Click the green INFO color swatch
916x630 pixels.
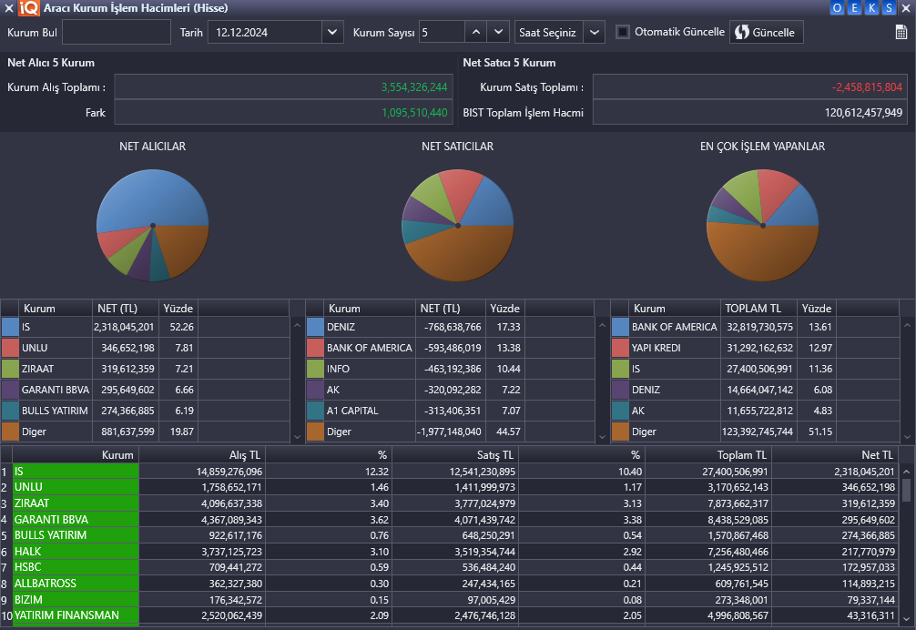(315, 369)
